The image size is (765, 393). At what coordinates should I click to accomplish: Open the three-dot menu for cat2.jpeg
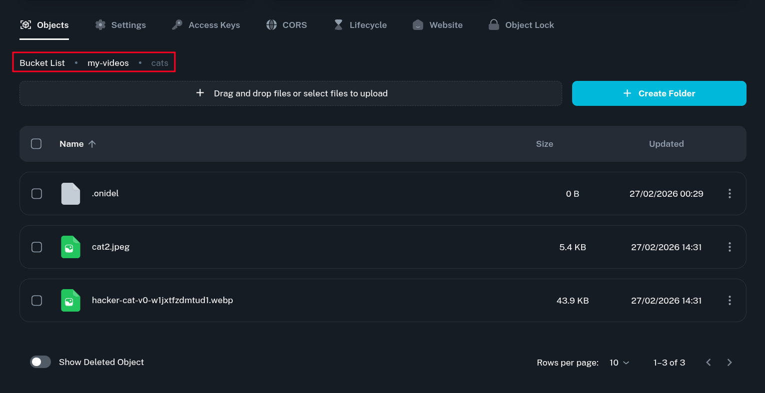(x=730, y=247)
